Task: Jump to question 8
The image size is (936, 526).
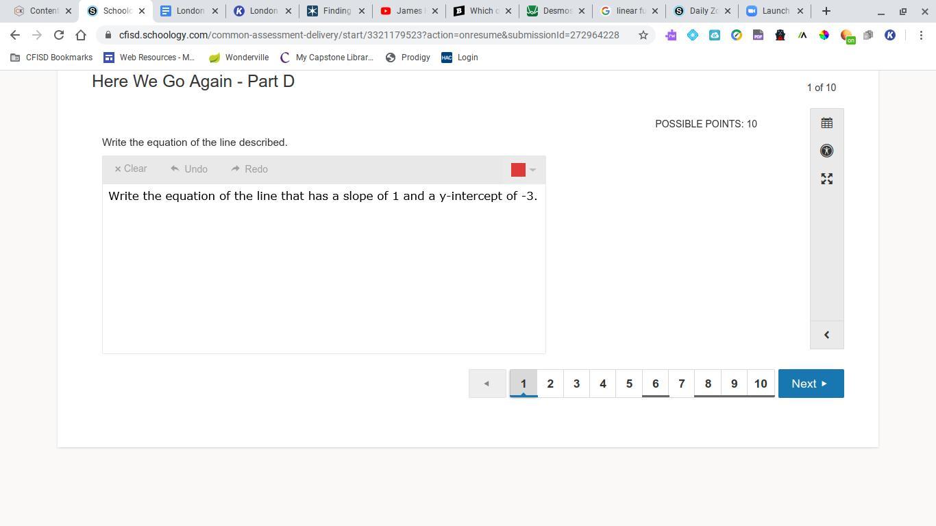Action: [708, 384]
